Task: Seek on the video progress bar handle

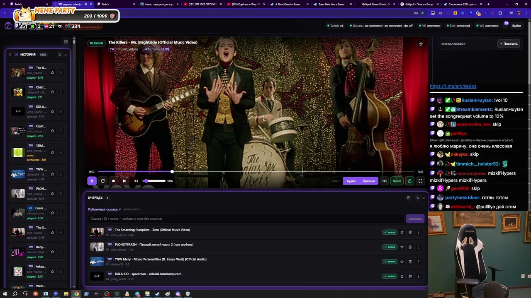Action: 172,171
